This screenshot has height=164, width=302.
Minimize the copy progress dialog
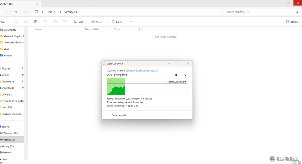click(x=169, y=63)
